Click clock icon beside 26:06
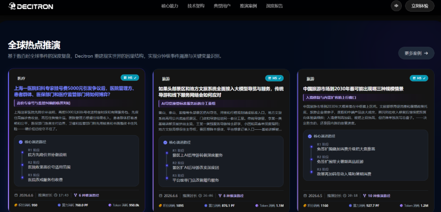 [200, 196]
